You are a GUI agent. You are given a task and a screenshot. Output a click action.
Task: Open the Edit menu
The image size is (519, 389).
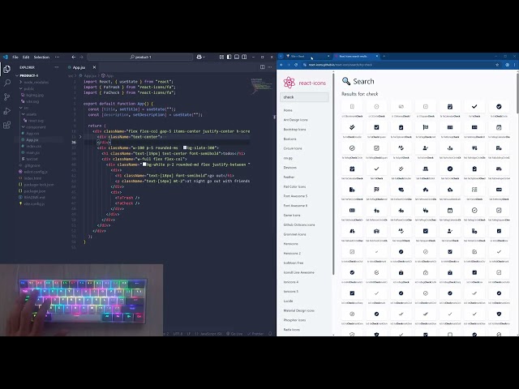pos(26,58)
